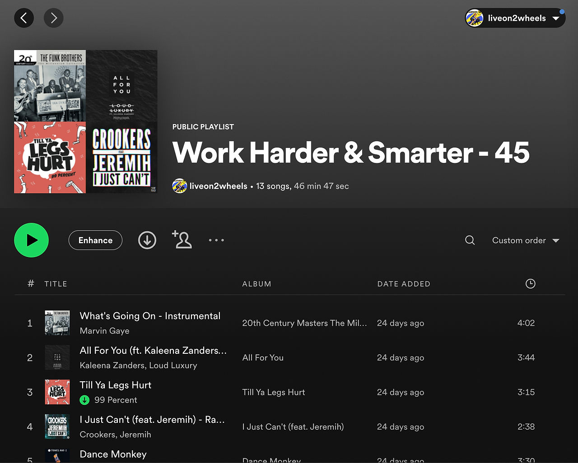Open liveon2wheels owner link under playlist title
This screenshot has width=578, height=463.
point(218,186)
